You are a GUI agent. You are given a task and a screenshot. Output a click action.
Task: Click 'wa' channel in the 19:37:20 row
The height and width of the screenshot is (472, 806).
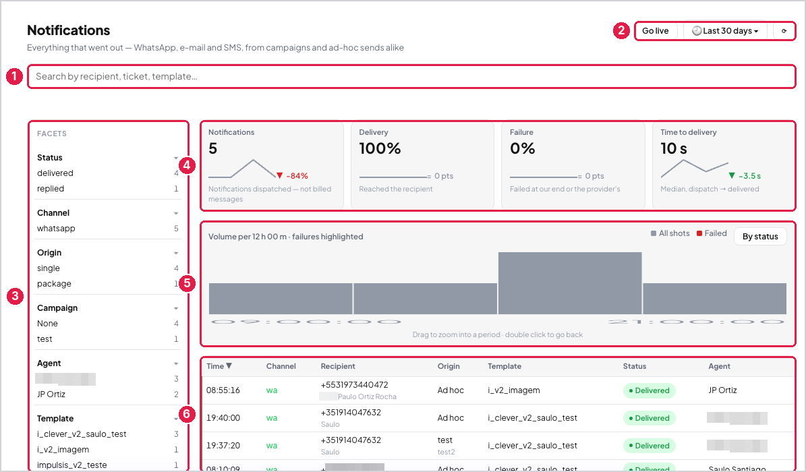[x=271, y=445]
